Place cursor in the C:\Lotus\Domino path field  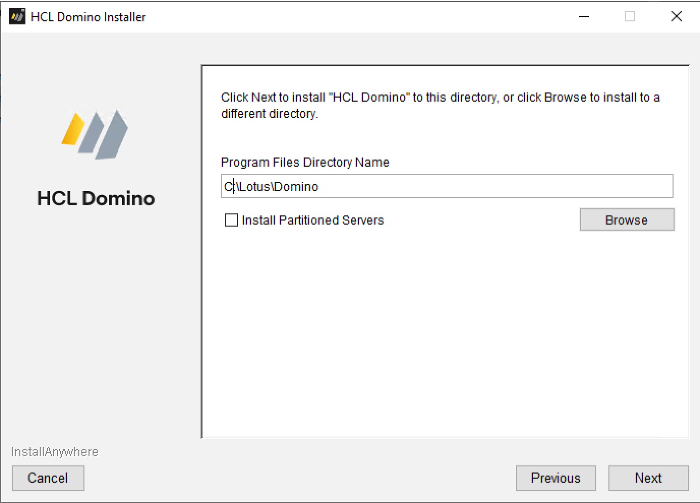coord(447,186)
